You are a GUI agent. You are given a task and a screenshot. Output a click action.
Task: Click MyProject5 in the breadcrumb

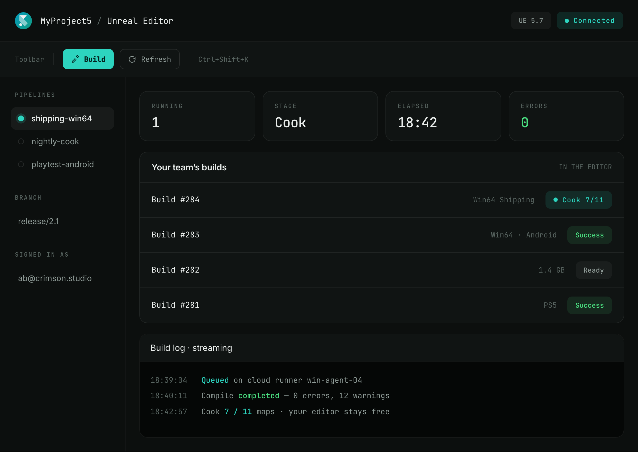tap(66, 21)
